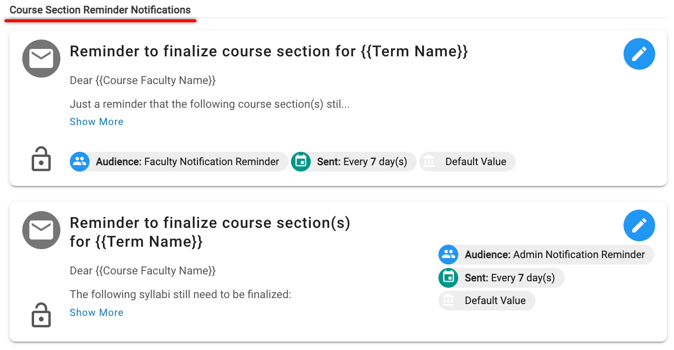The width and height of the screenshot is (674, 350).
Task: Expand the second notification with Show More
Action: pyautogui.click(x=96, y=312)
